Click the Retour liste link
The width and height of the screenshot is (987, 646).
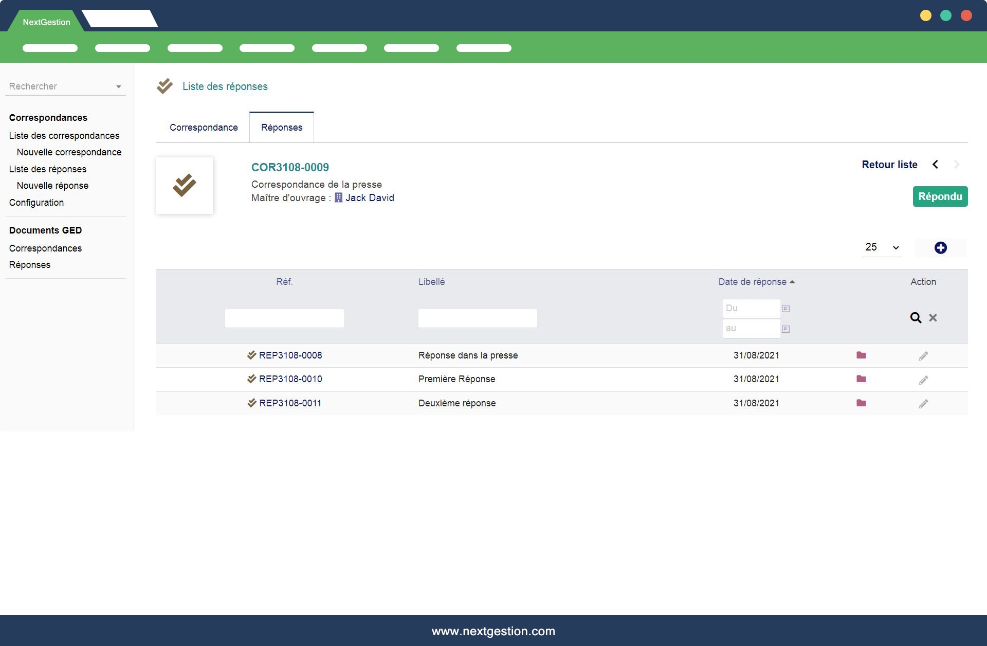pyautogui.click(x=889, y=165)
